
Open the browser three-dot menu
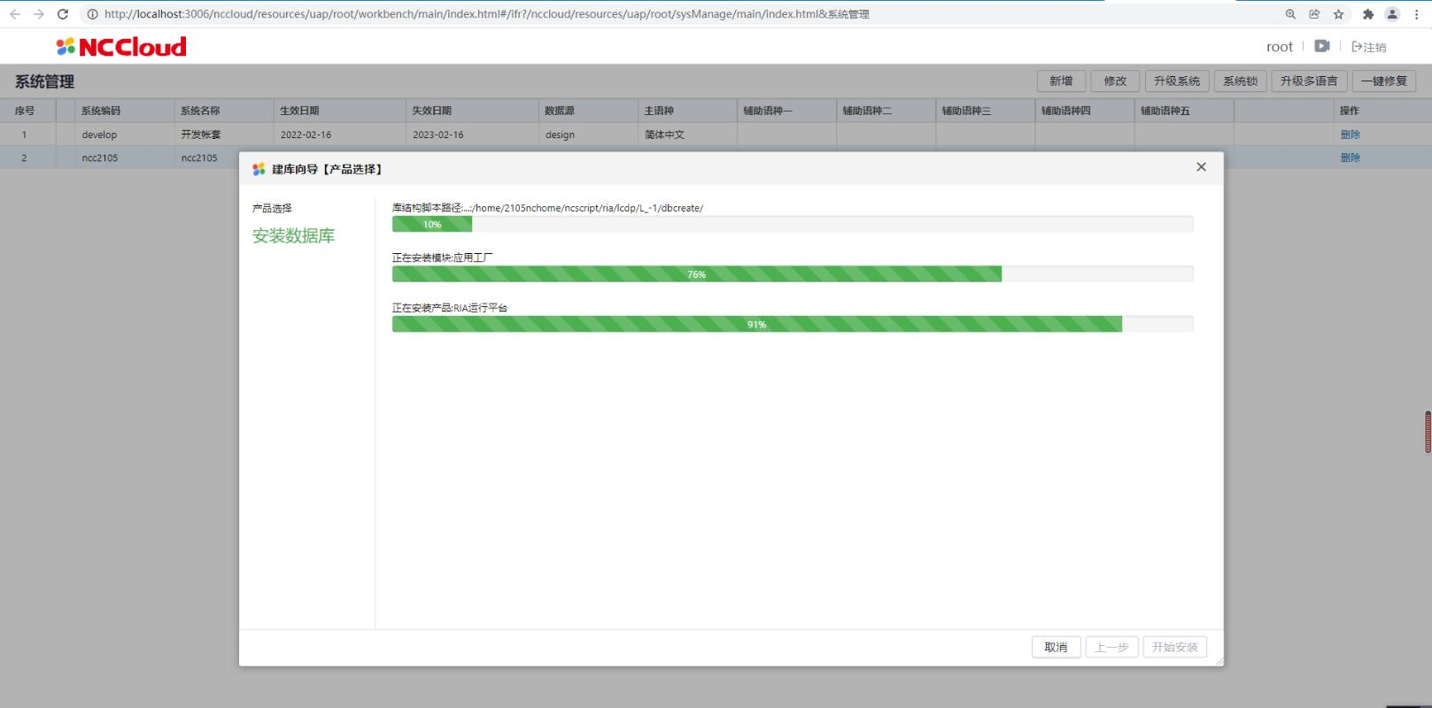[x=1417, y=14]
